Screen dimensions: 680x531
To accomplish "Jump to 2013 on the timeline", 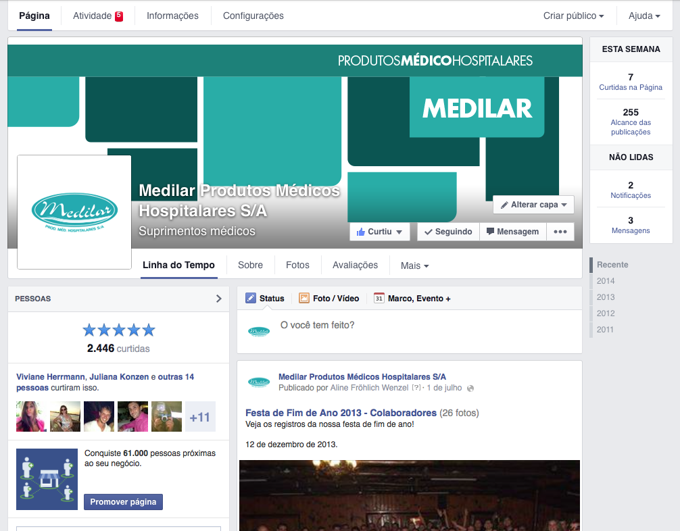I will (x=606, y=297).
